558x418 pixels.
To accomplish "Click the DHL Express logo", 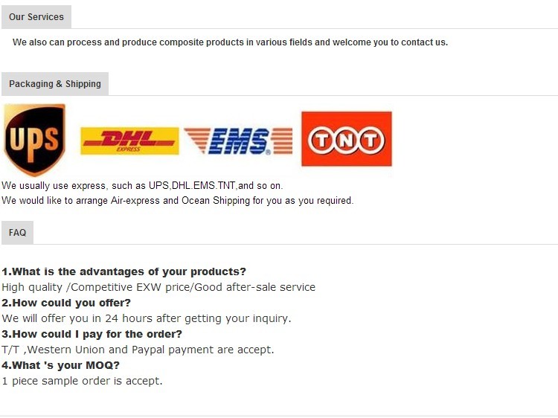I will tap(129, 141).
